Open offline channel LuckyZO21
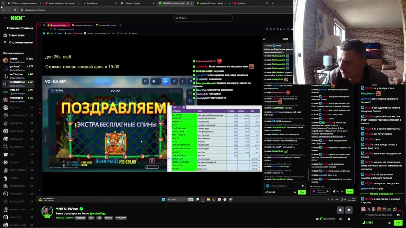This screenshot has height=228, width=406. coord(18,139)
